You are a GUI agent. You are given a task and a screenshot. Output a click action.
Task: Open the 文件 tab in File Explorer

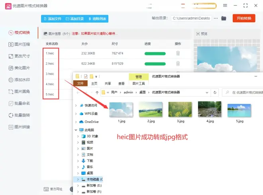pos(80,83)
